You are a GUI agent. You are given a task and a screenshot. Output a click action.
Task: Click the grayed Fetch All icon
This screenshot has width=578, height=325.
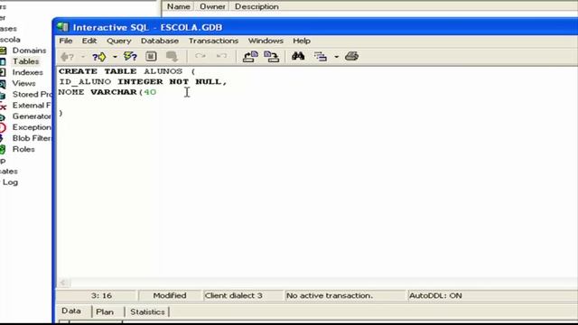[172, 56]
